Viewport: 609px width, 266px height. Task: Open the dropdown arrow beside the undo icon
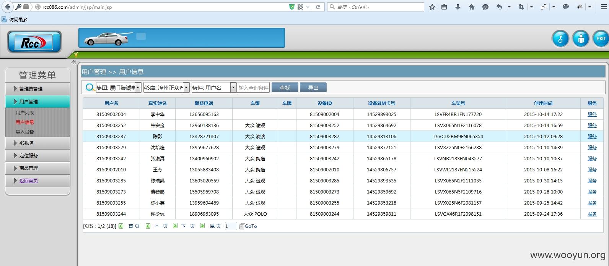pos(509,7)
